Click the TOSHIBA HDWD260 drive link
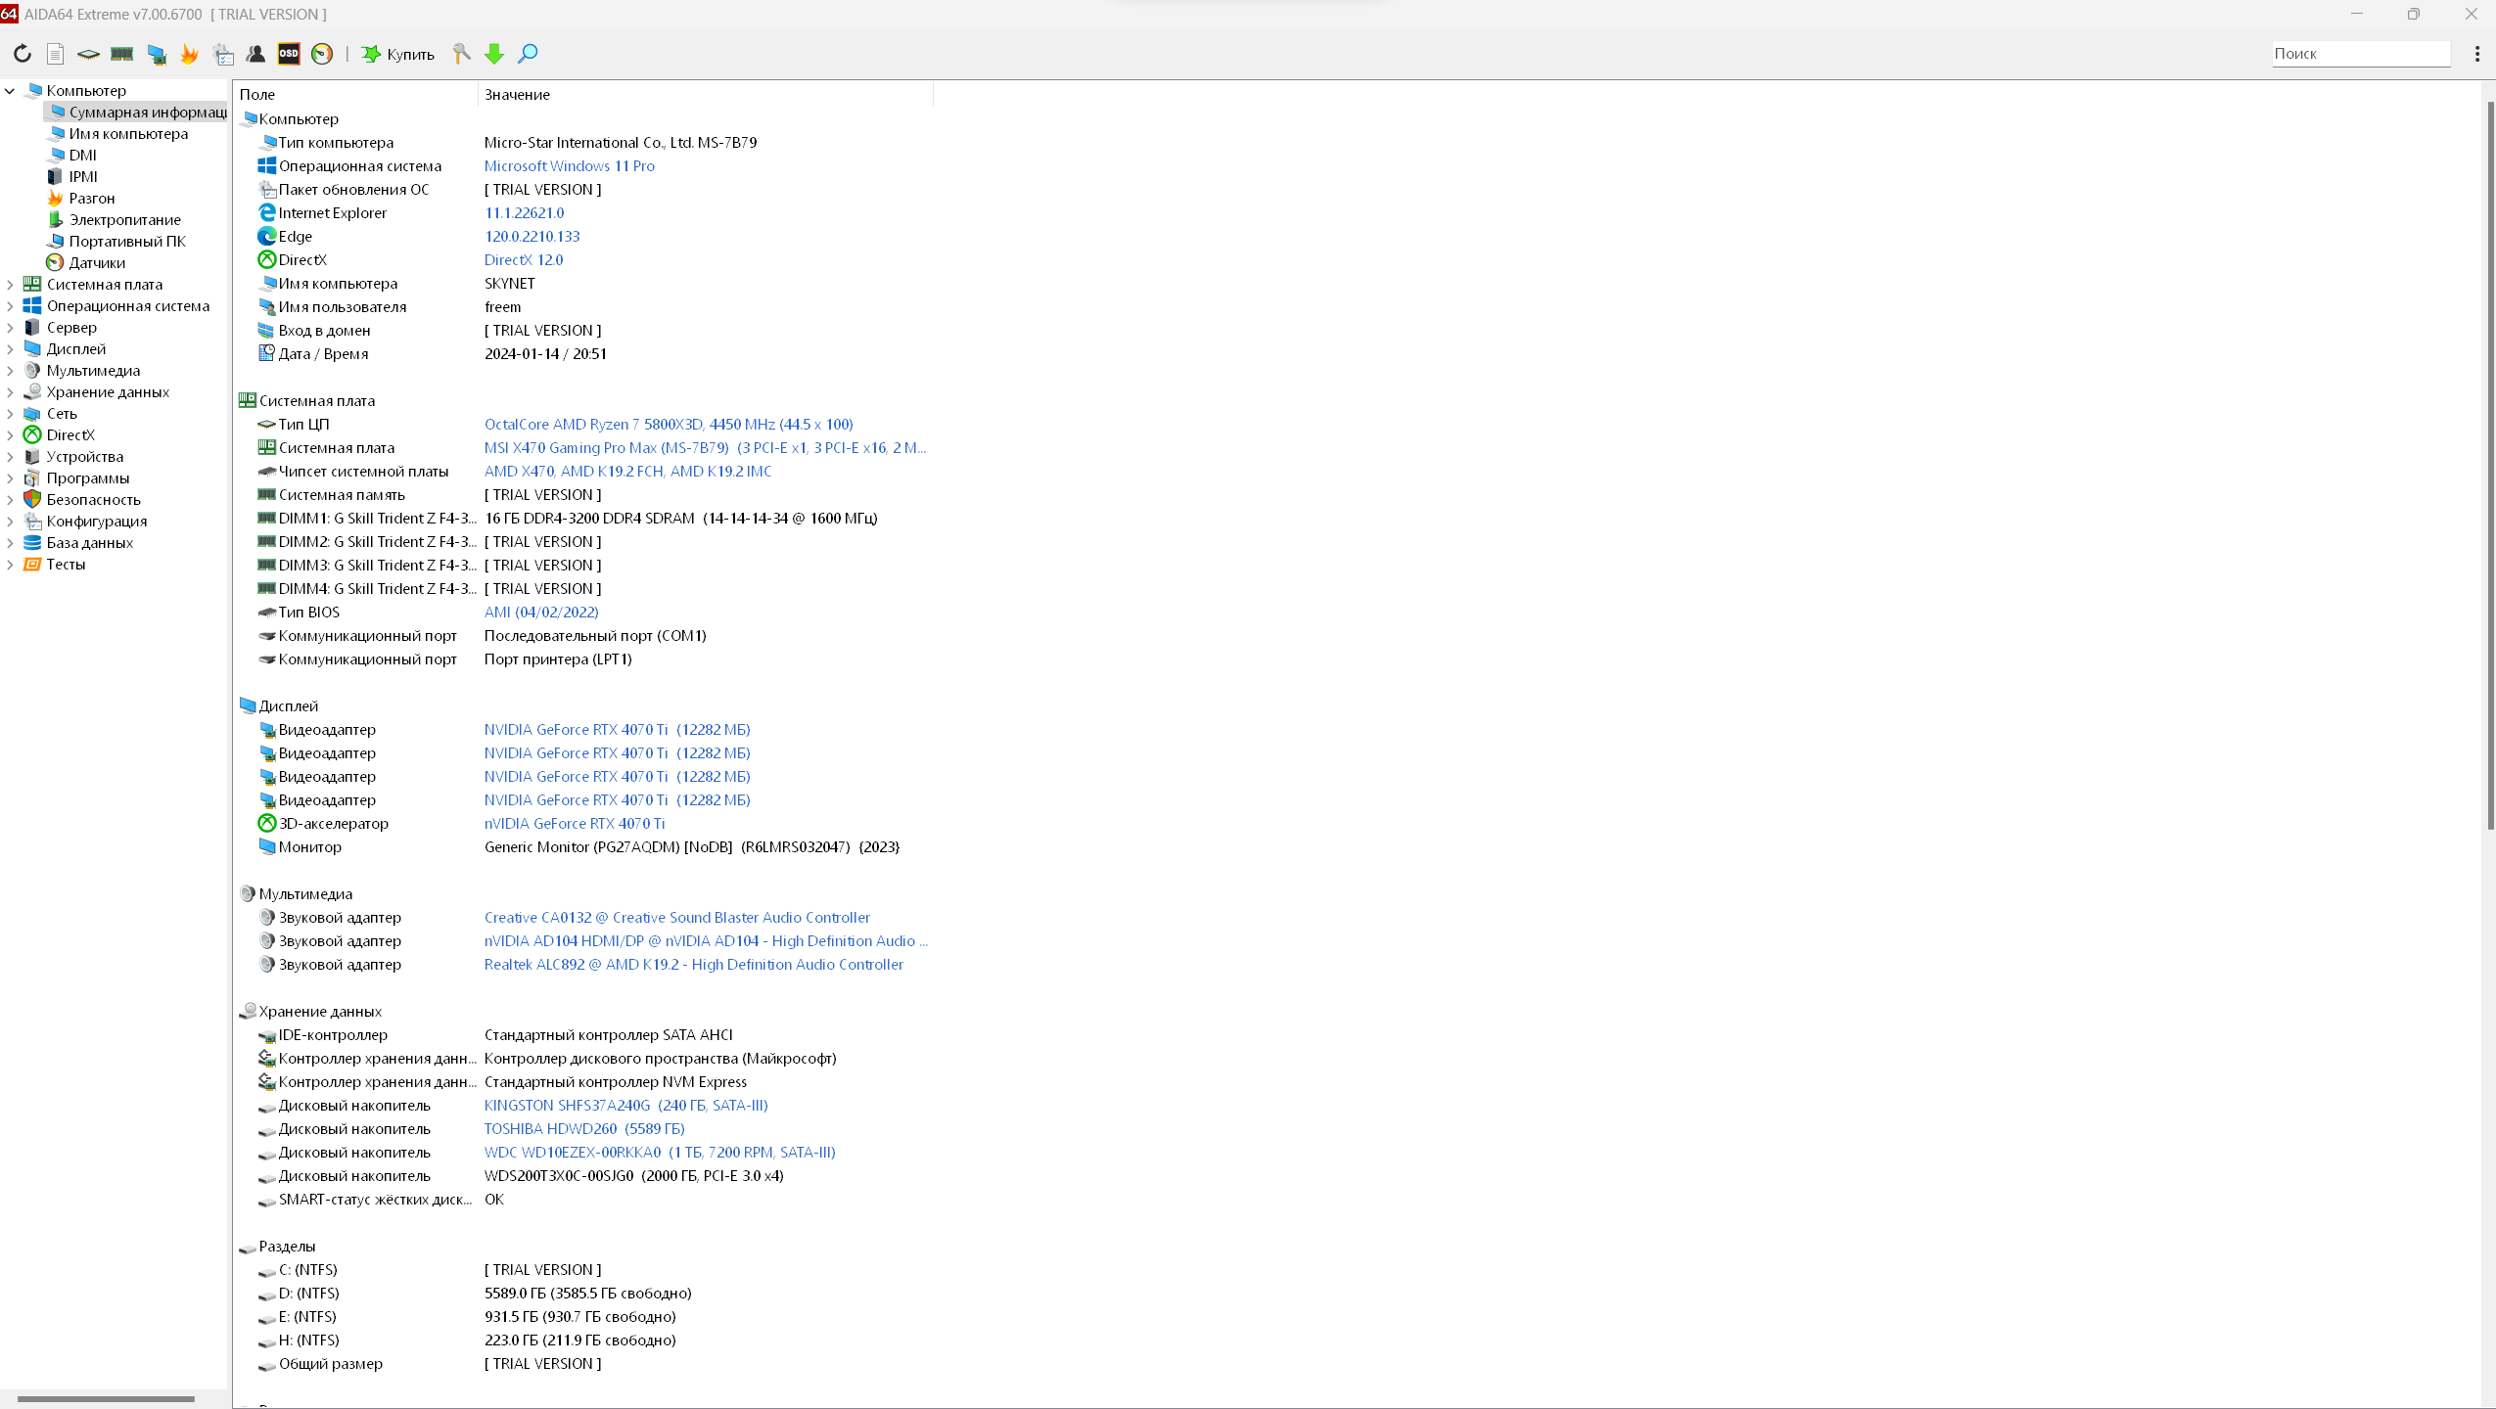This screenshot has width=2496, height=1409. 584,1129
